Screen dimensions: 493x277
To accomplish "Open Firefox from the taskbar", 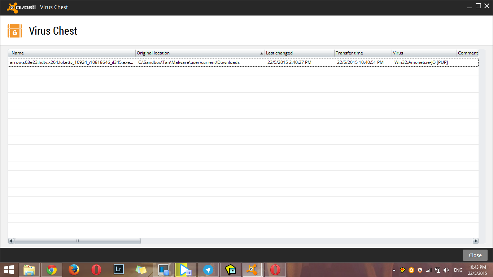I will 74,270.
